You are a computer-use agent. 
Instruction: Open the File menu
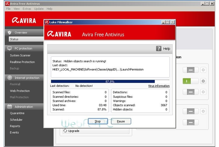tap(8, 9)
